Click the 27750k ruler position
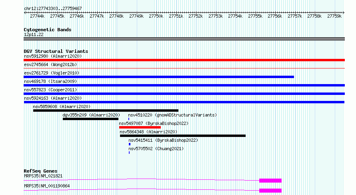The image size is (356, 195). (156, 16)
